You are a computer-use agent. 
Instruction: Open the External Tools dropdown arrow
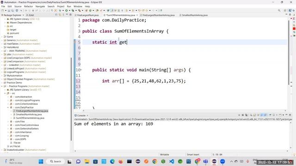[x=82, y=11]
